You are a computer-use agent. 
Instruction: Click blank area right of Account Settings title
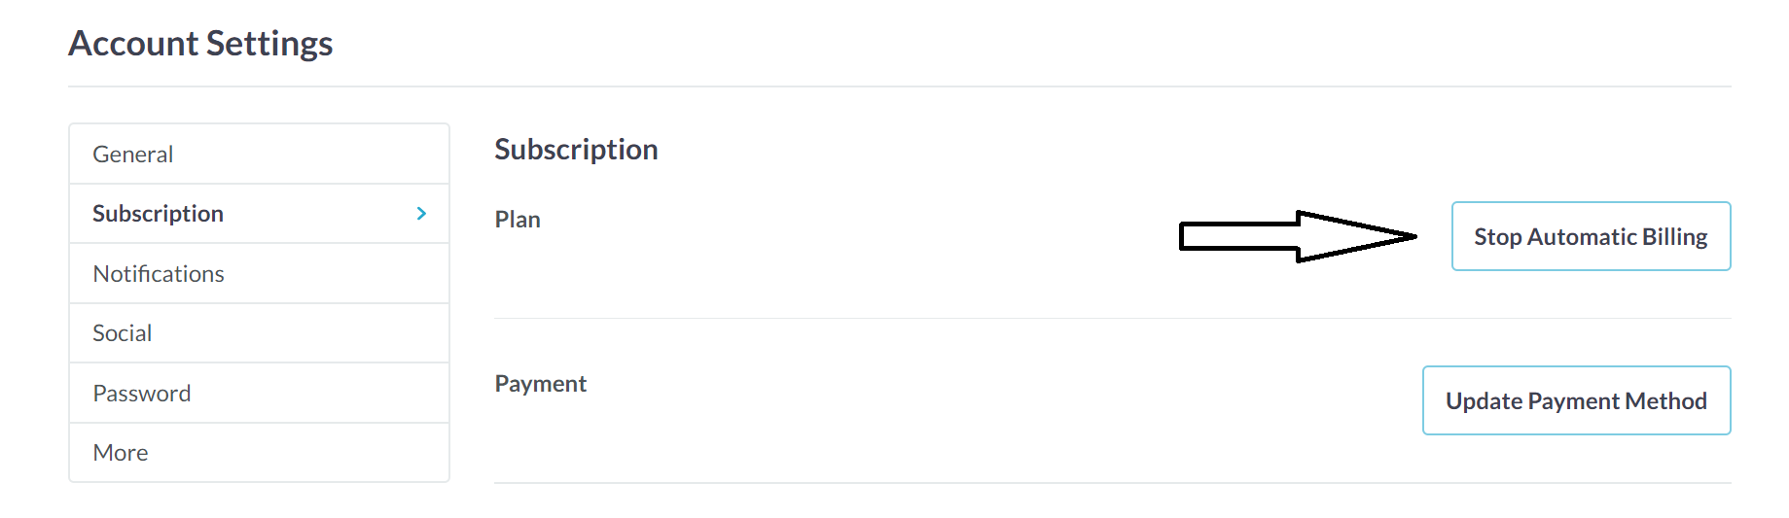pyautogui.click(x=973, y=44)
